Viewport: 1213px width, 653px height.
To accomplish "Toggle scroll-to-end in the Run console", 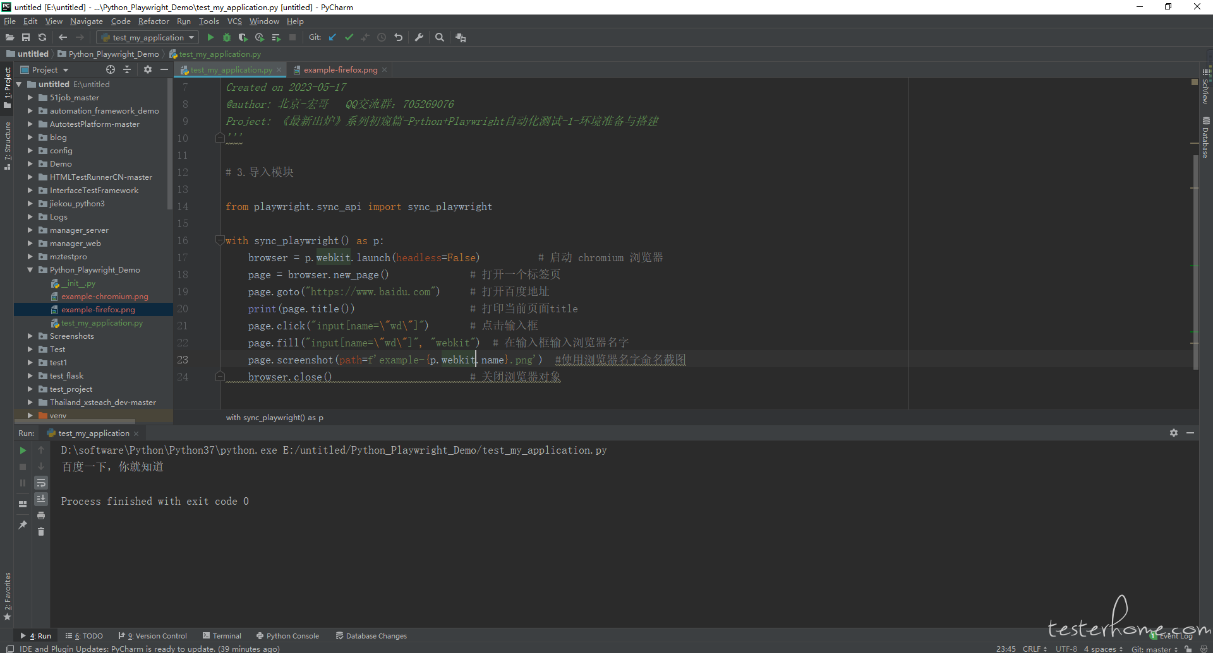I will click(x=41, y=499).
